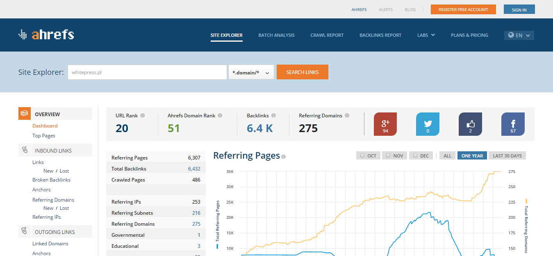Screen dimensions: 553x256
Task: Click Referring Subnets value 216
Action: [x=196, y=213]
